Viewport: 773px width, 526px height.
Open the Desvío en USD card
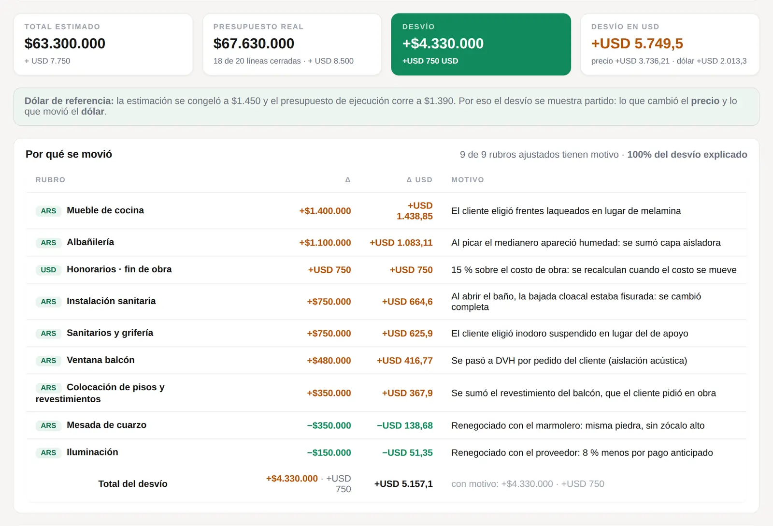[670, 44]
